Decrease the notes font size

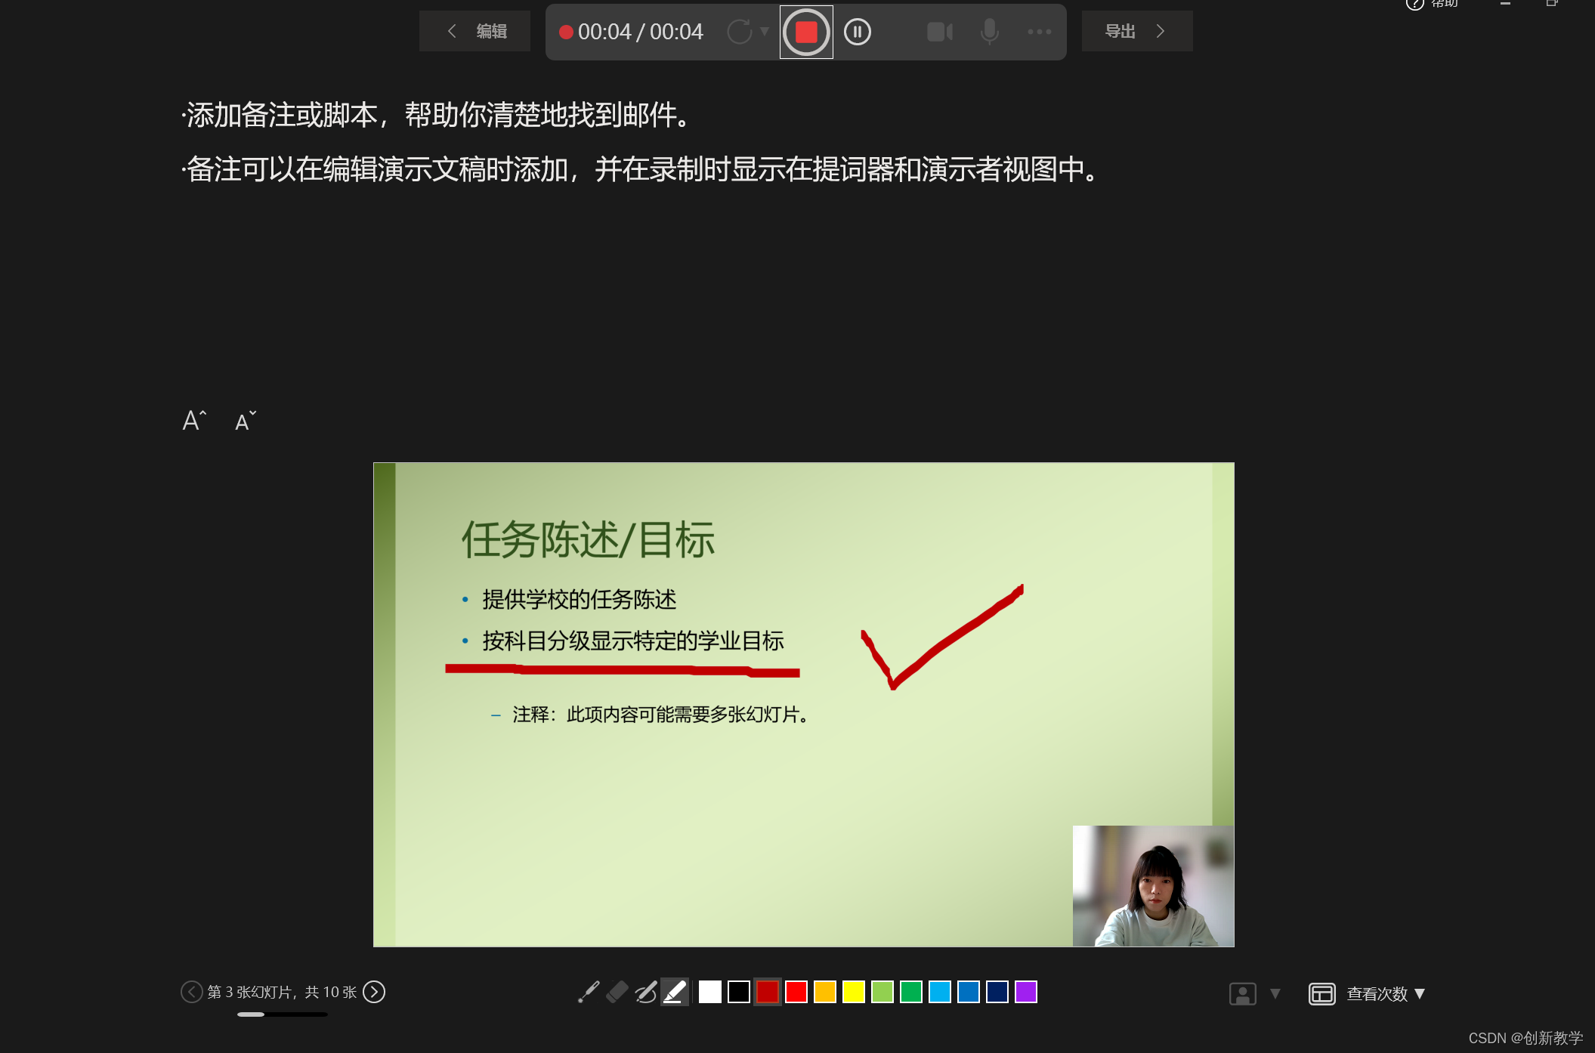pyautogui.click(x=245, y=421)
